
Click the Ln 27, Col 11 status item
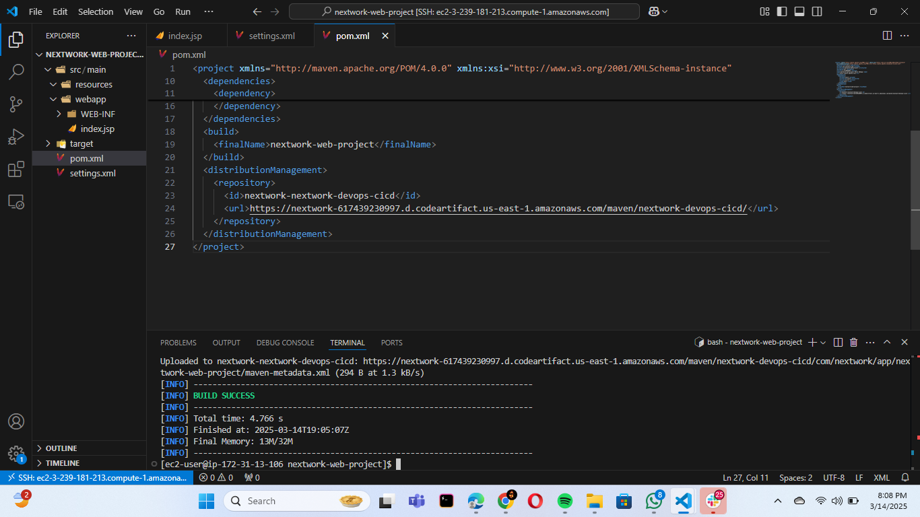point(746,477)
